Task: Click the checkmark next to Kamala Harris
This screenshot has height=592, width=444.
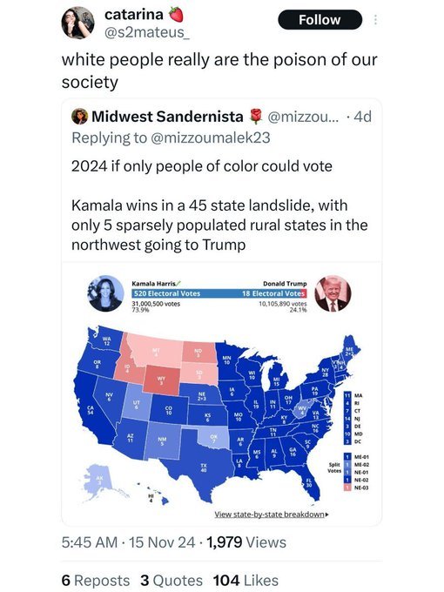Action: point(178,283)
